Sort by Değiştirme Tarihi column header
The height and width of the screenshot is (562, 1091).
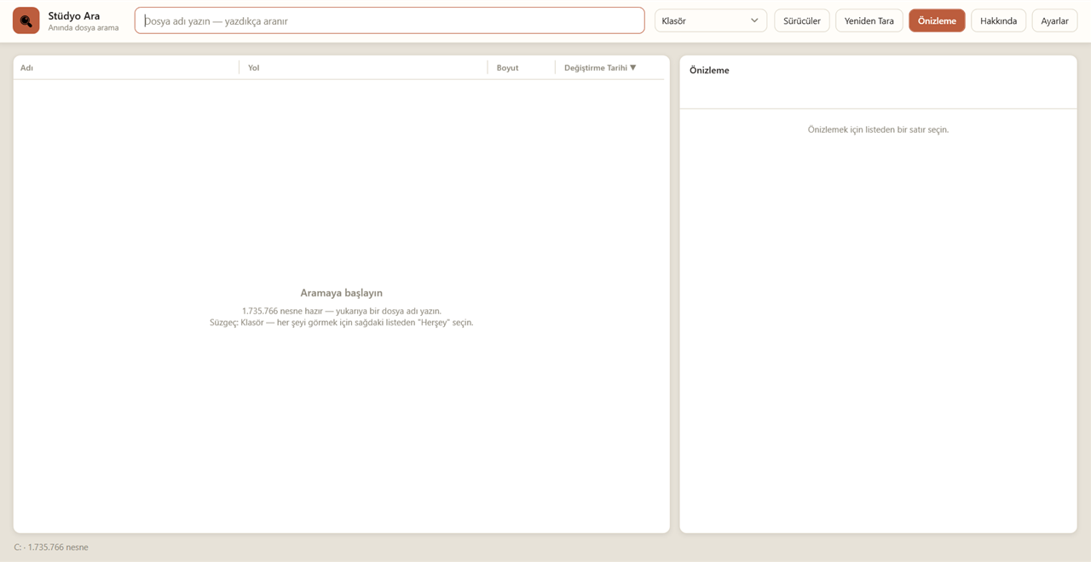tap(609, 68)
